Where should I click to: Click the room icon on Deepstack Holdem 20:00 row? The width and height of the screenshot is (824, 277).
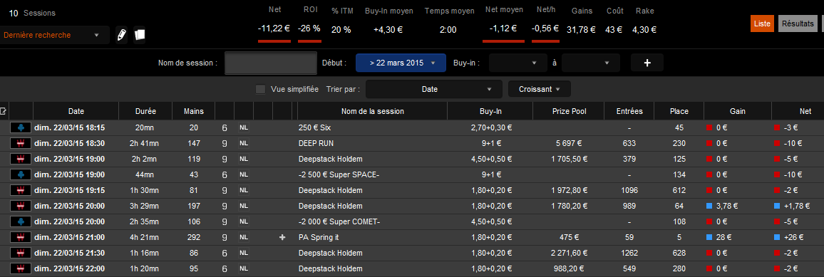21,207
